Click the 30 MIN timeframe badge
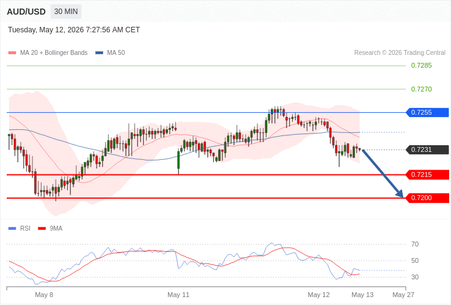Screen dimensions: 451x305 pyautogui.click(x=66, y=12)
